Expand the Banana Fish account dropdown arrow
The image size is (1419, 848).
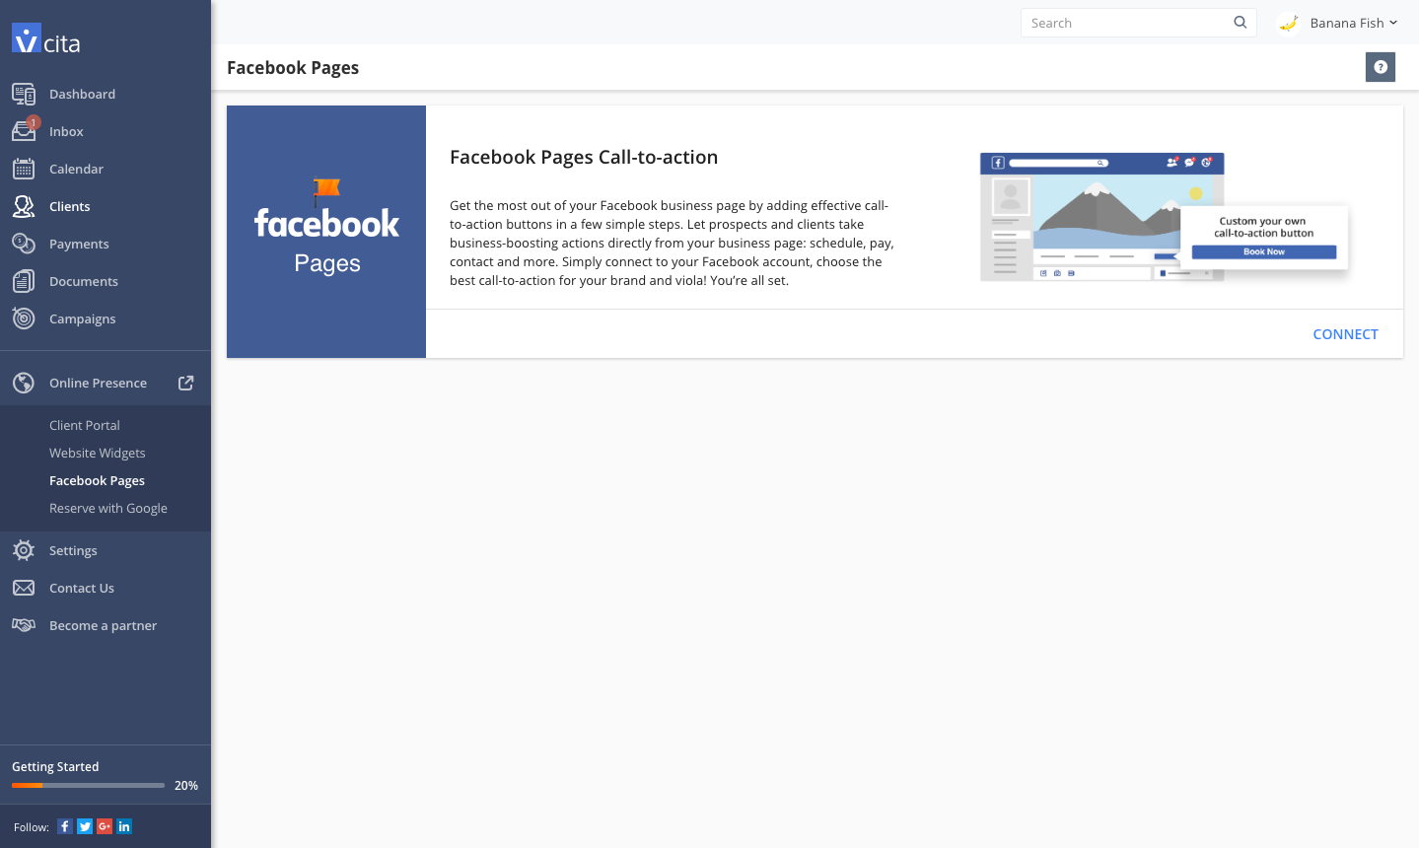[x=1393, y=23]
